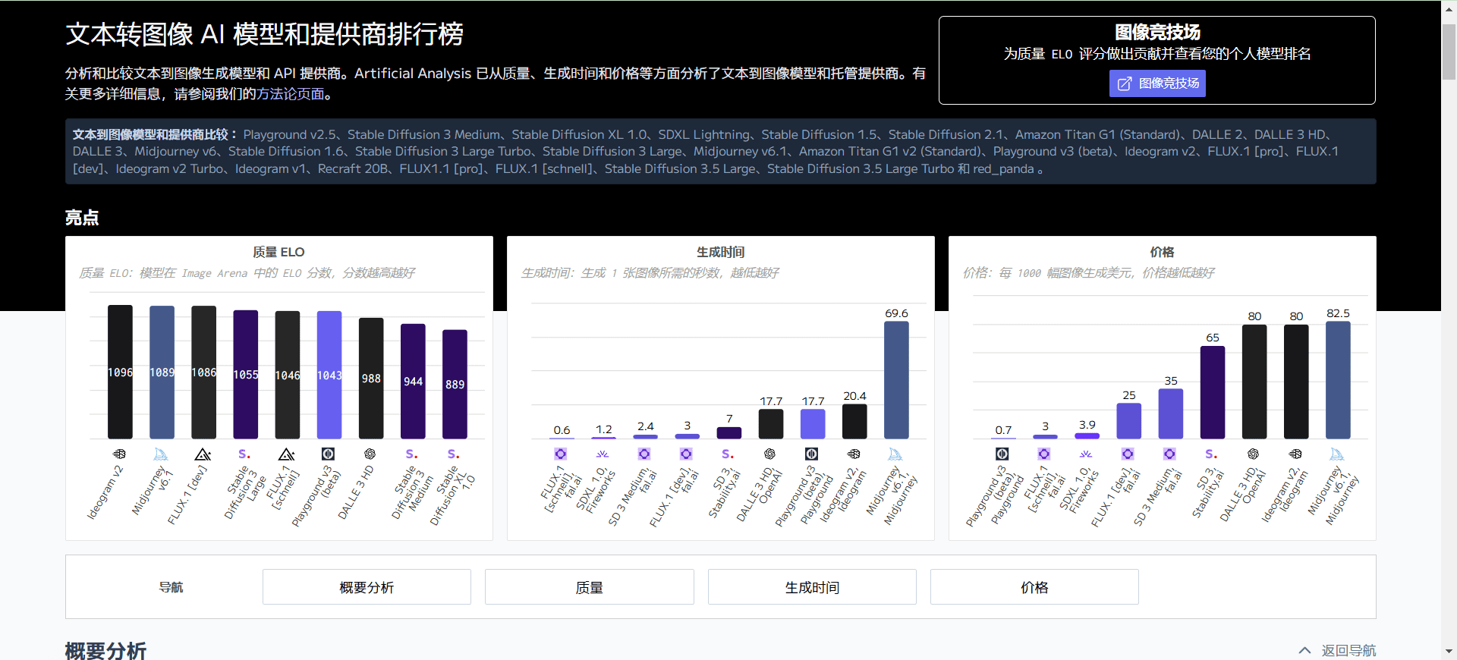The height and width of the screenshot is (660, 1457).
Task: Click SD 3 Stability.ai icon in generation time chart
Action: tap(728, 454)
